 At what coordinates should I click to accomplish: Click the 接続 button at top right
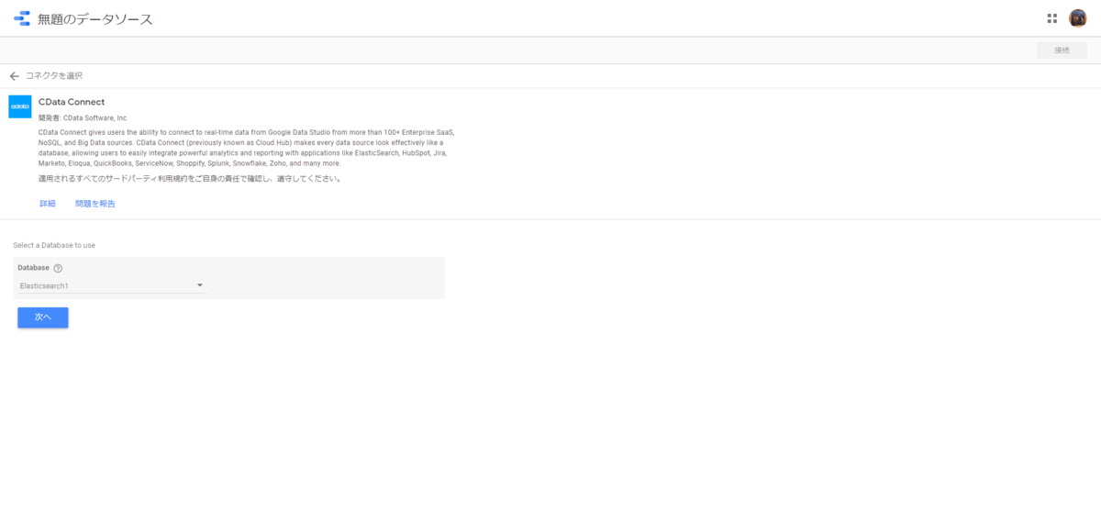[x=1062, y=50]
